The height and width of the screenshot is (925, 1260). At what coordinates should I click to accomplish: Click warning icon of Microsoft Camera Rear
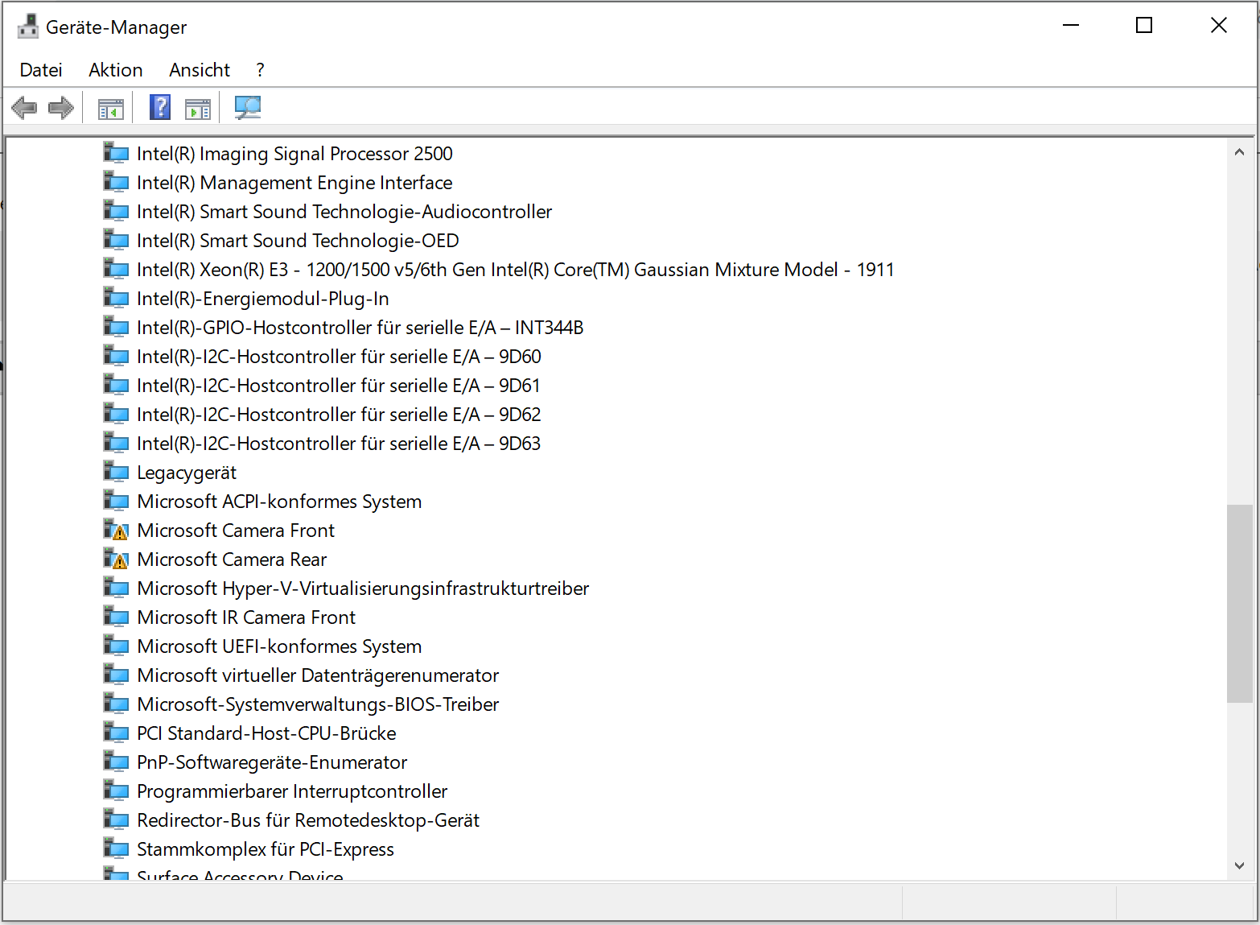click(116, 559)
